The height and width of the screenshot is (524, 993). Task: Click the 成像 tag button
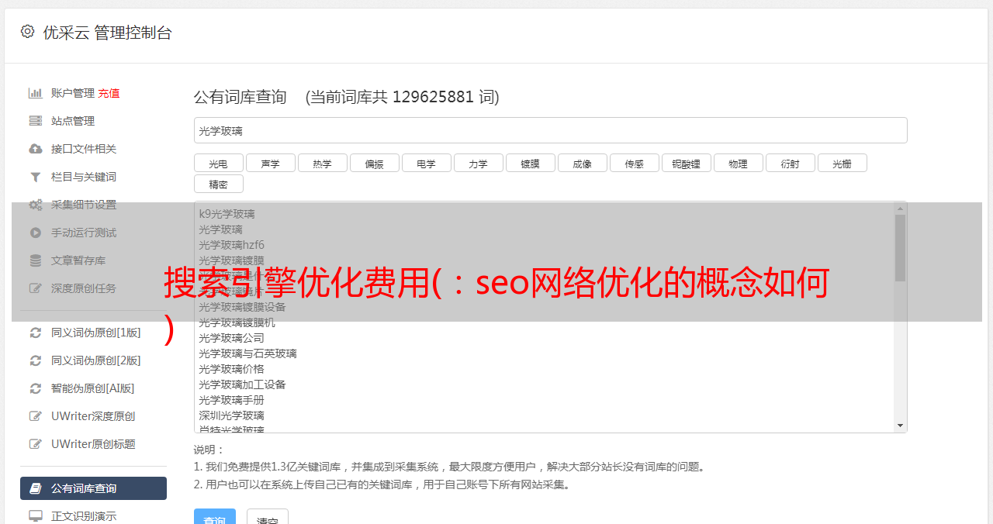583,164
